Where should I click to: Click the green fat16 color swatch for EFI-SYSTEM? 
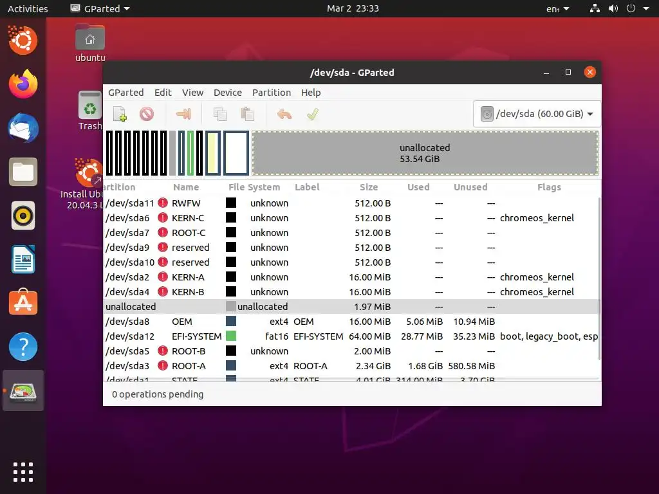231,336
